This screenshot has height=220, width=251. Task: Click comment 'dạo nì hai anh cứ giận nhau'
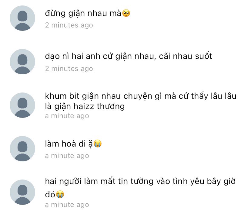(x=129, y=56)
